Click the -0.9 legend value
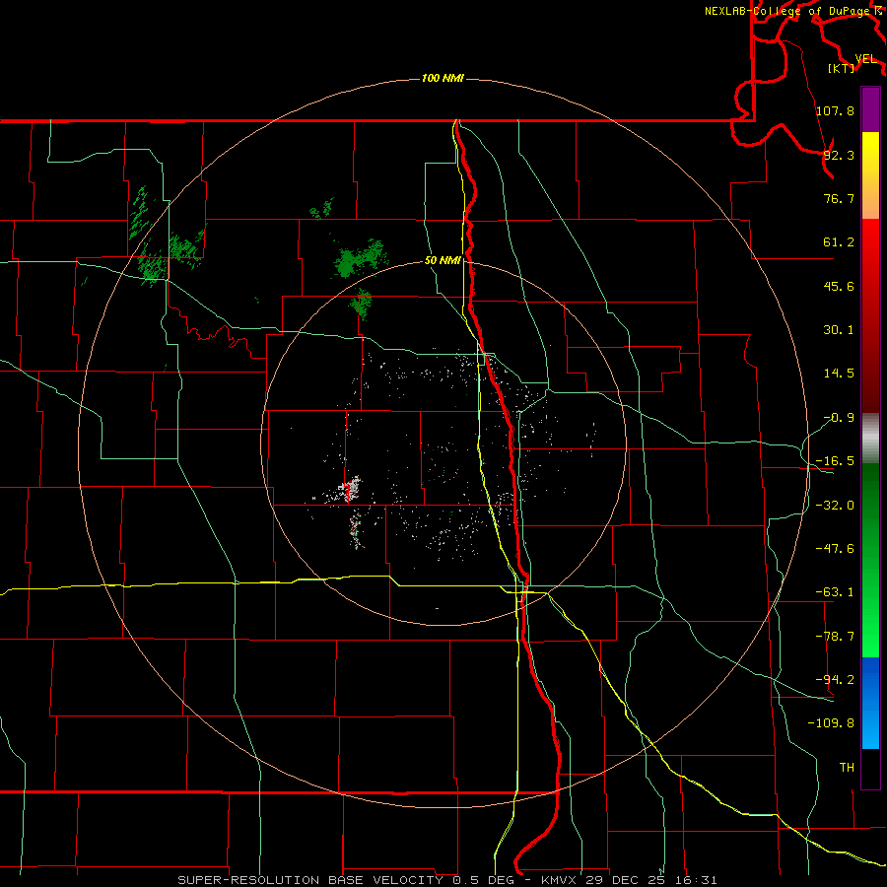The image size is (887, 887). pos(839,418)
